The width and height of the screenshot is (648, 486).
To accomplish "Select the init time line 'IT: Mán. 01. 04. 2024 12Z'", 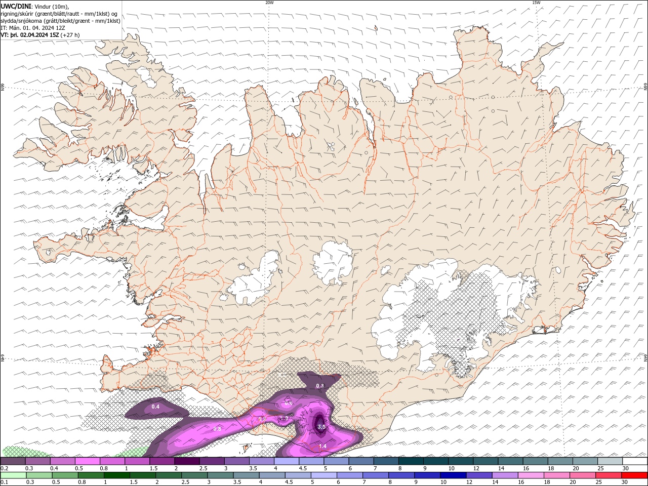I will (x=32, y=28).
